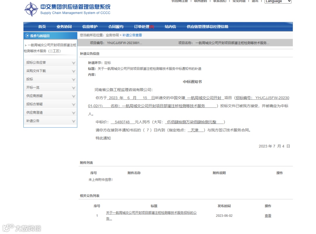Click the 补遗环节 value 定标

click(x=107, y=63)
